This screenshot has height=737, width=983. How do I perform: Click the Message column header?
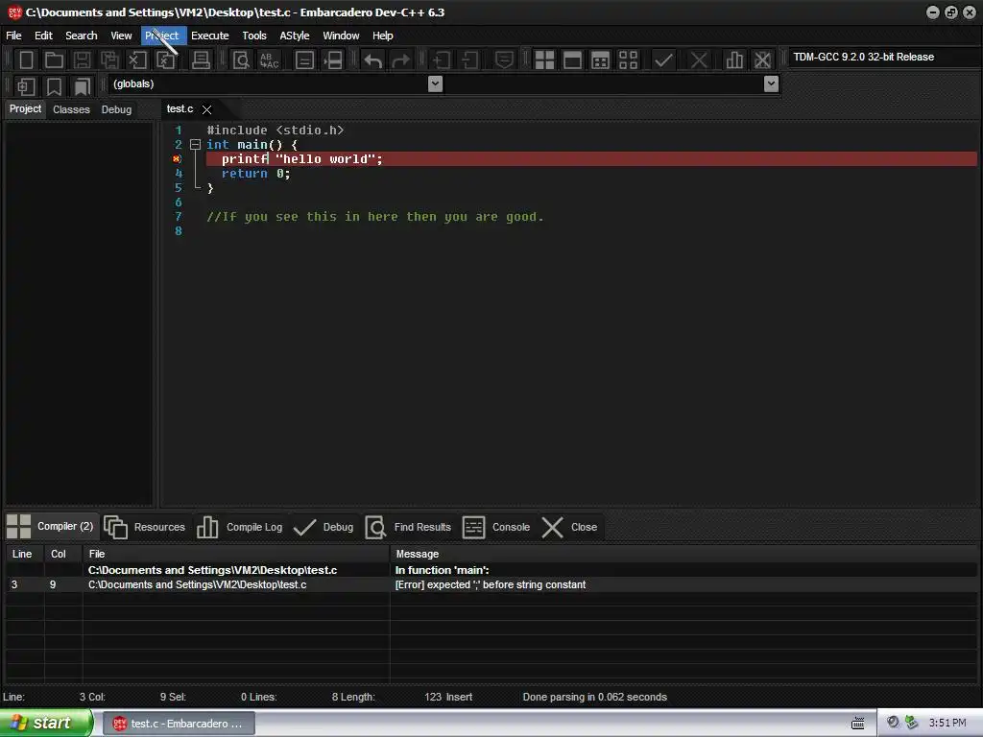[x=683, y=554]
